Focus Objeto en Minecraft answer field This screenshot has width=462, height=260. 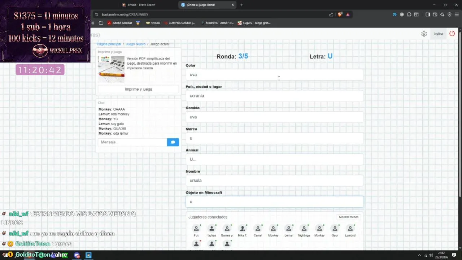(x=274, y=202)
